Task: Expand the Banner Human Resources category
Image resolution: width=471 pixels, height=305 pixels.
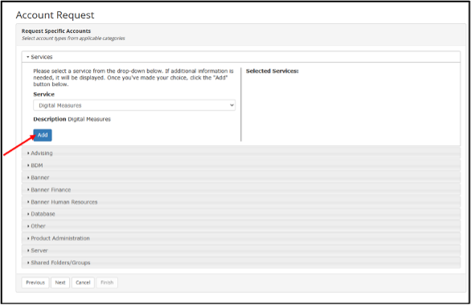Action: coord(241,201)
